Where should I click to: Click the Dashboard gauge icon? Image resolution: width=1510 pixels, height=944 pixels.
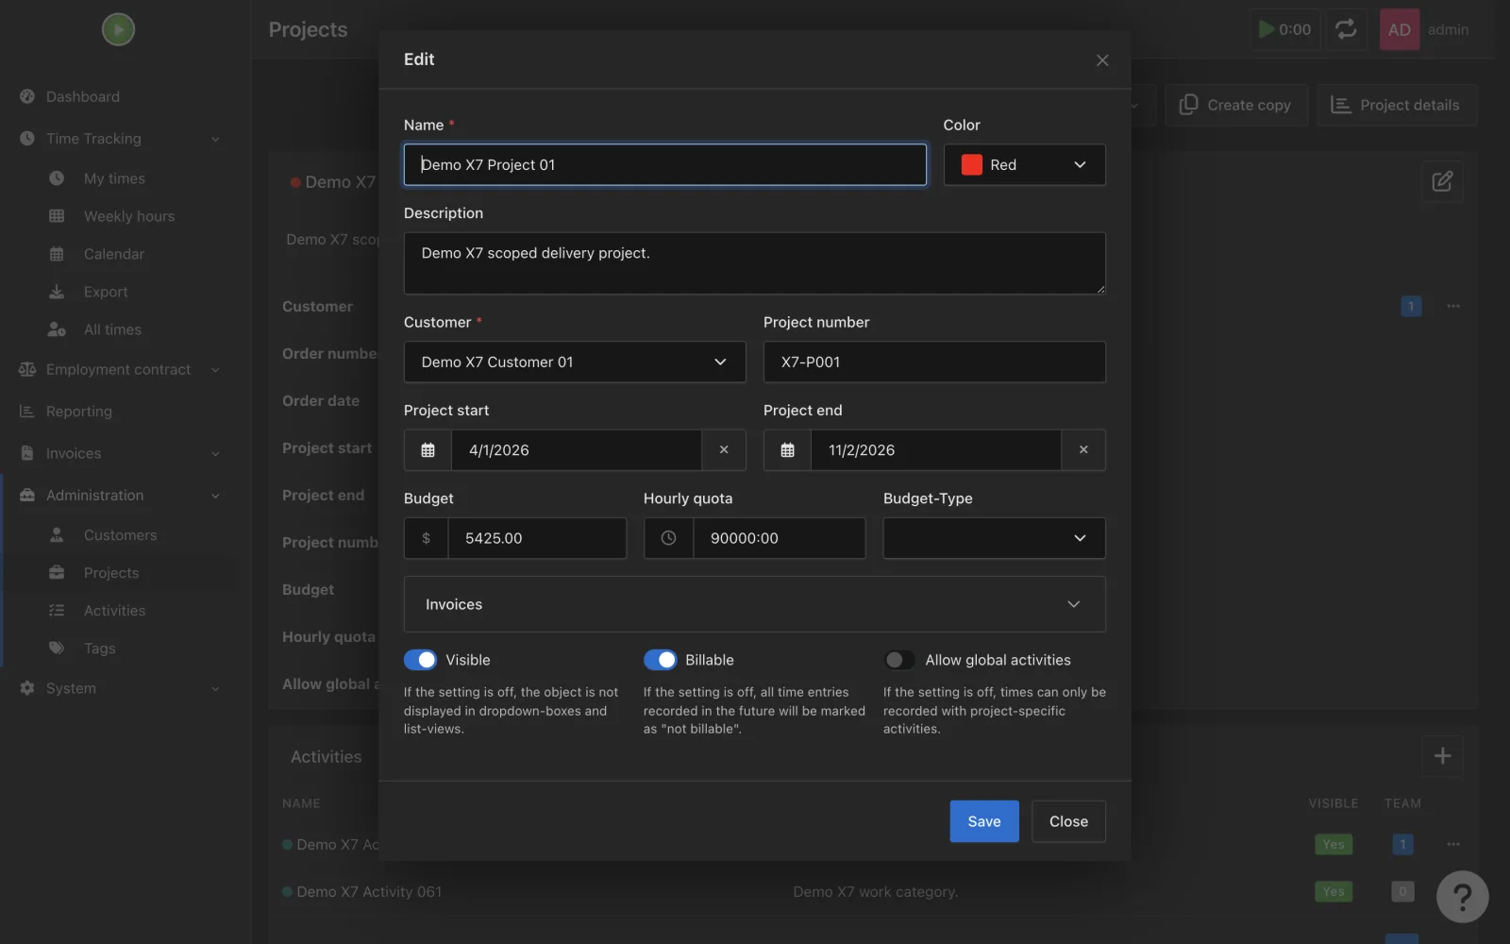[27, 96]
